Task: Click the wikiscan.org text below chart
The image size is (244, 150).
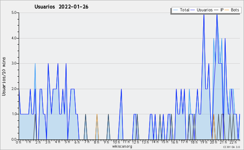Action: point(122,146)
